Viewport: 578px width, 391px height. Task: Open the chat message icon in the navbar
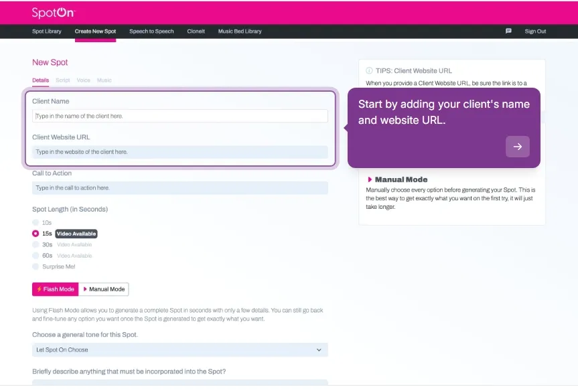[x=508, y=31]
